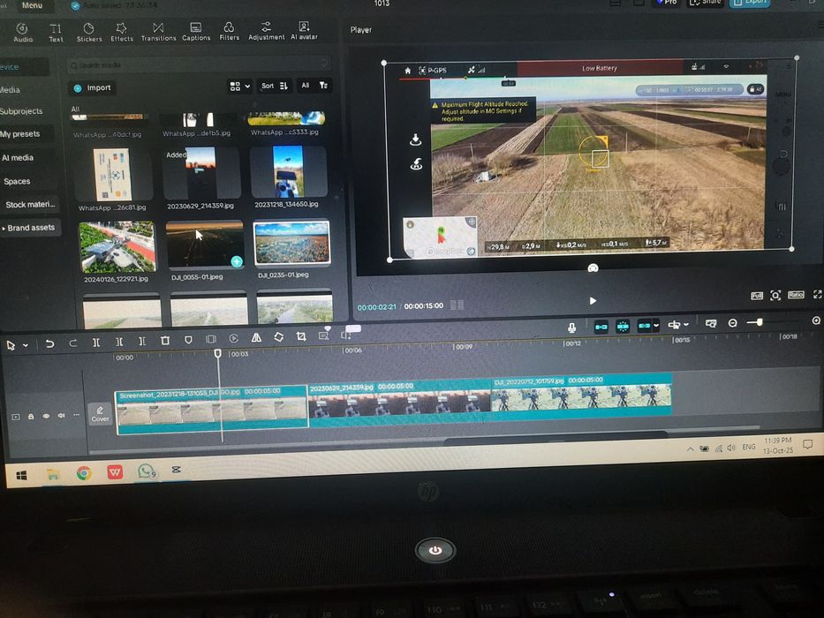Toggle preview-axis cover thumbnail icon
Viewport: 824px width, 618px height.
(16, 417)
